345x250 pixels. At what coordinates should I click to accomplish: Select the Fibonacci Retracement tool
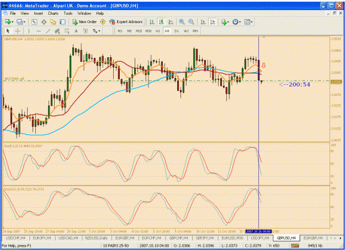[x=67, y=31]
